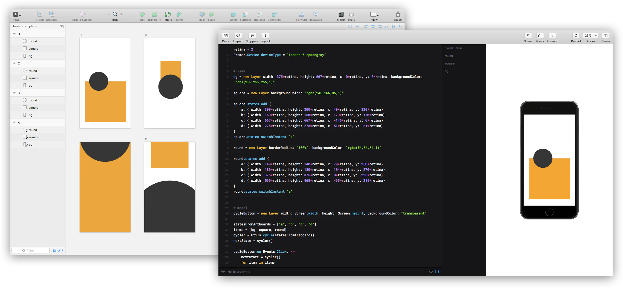
Task: Click the Import icon in Framer
Action: point(265,36)
